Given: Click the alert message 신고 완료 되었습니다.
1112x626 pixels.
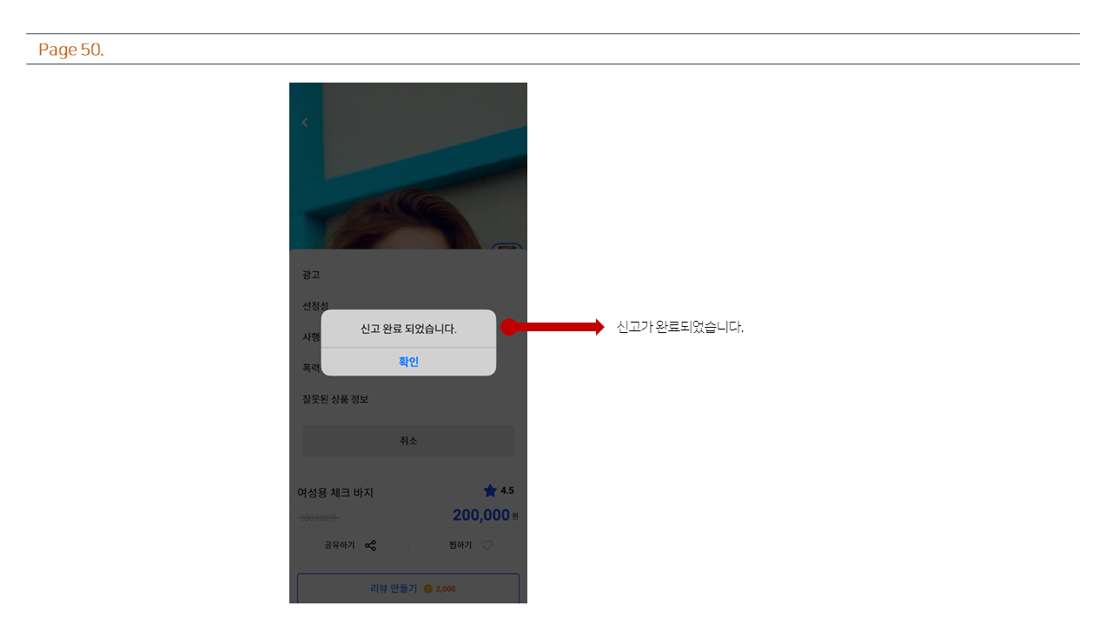Looking at the screenshot, I should tap(408, 329).
